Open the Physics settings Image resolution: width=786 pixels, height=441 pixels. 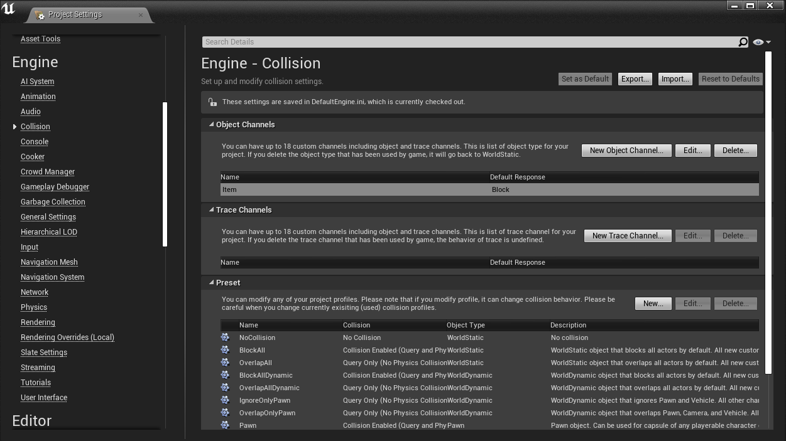[34, 307]
